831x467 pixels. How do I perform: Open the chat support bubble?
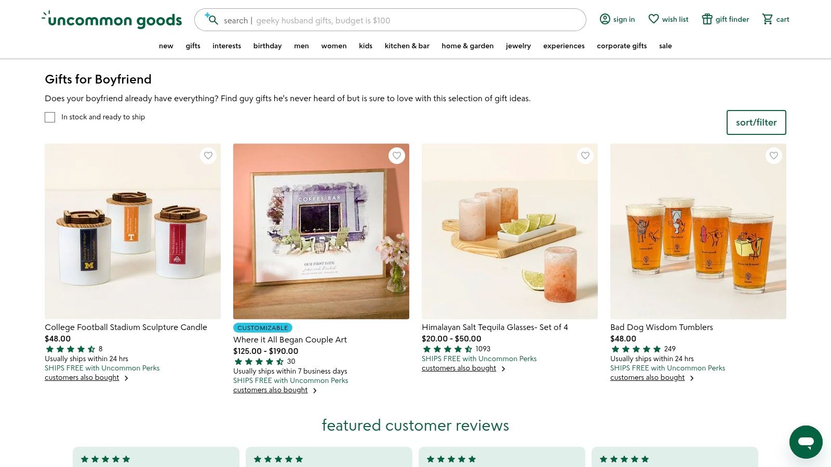pos(806,442)
